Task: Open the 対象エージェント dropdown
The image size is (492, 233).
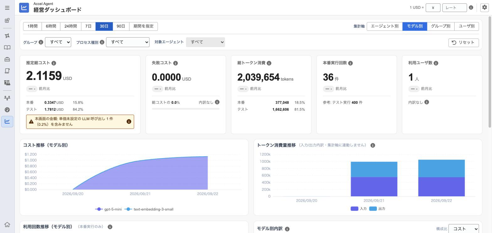Action: (x=206, y=42)
